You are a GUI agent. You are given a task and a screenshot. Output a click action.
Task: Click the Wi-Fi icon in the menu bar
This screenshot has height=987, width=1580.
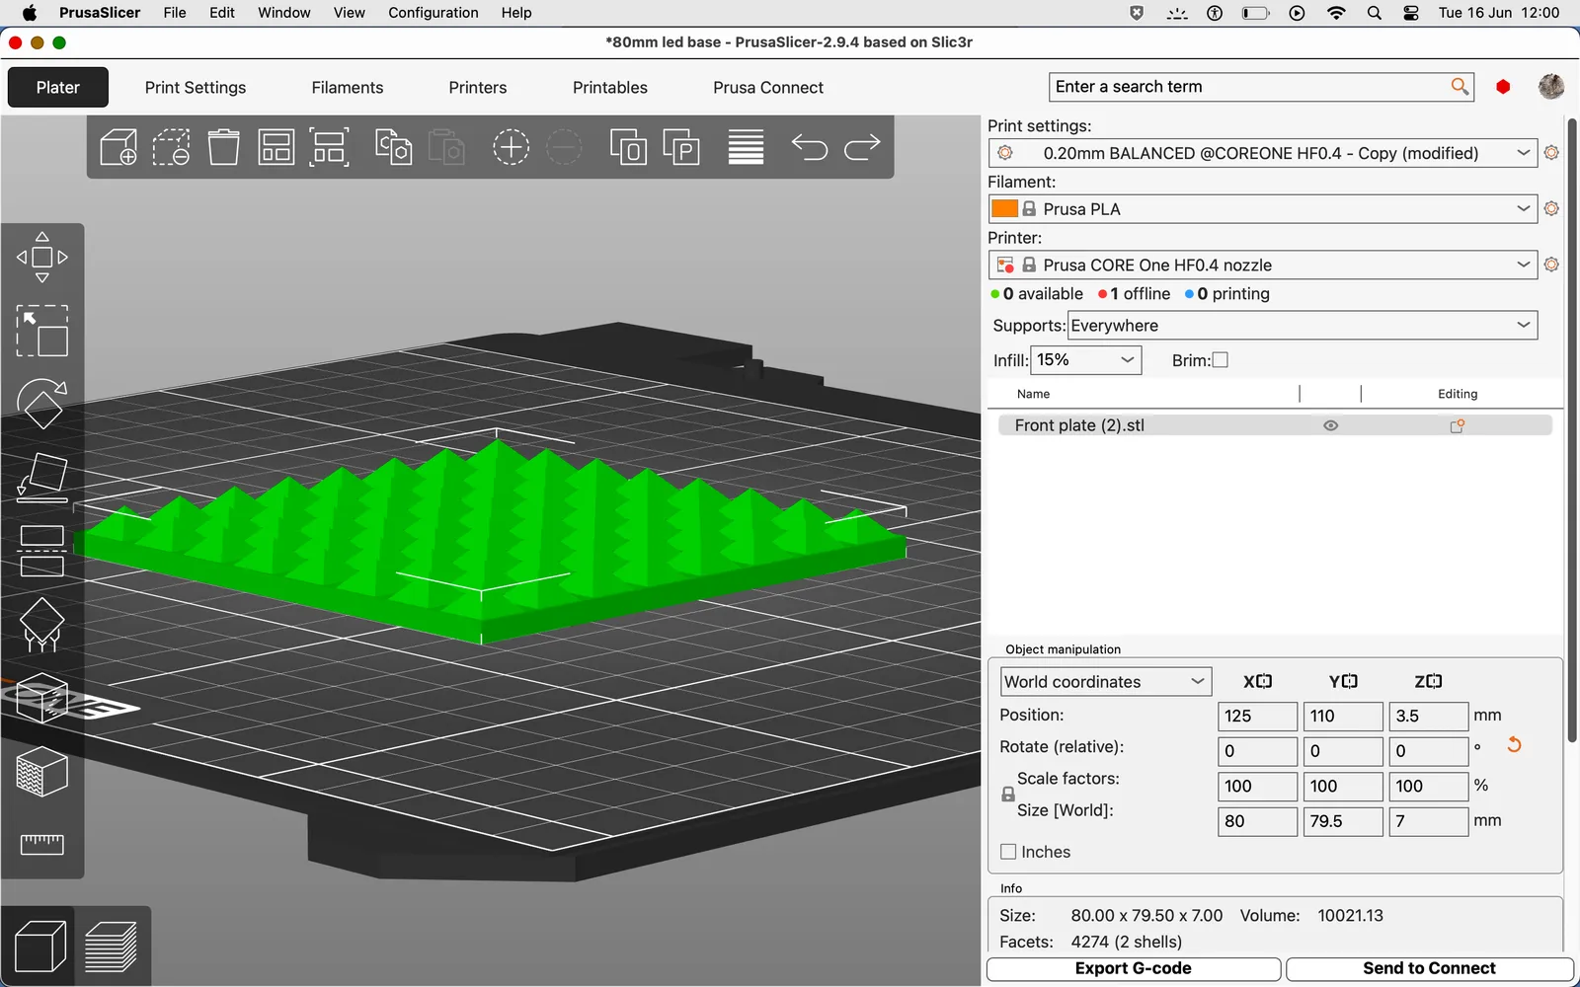point(1336,13)
